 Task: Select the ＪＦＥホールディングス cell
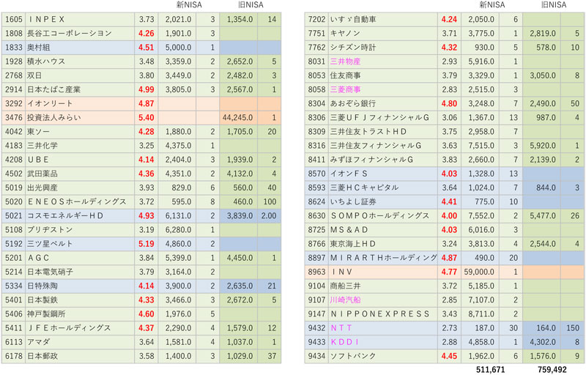pos(80,328)
